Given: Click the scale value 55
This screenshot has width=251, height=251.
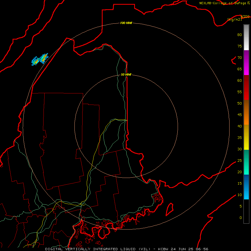Looking at the screenshot, I should (240, 92).
